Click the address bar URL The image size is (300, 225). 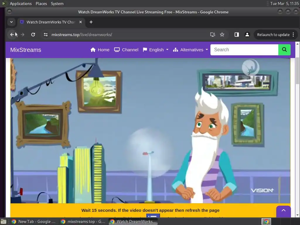point(82,35)
